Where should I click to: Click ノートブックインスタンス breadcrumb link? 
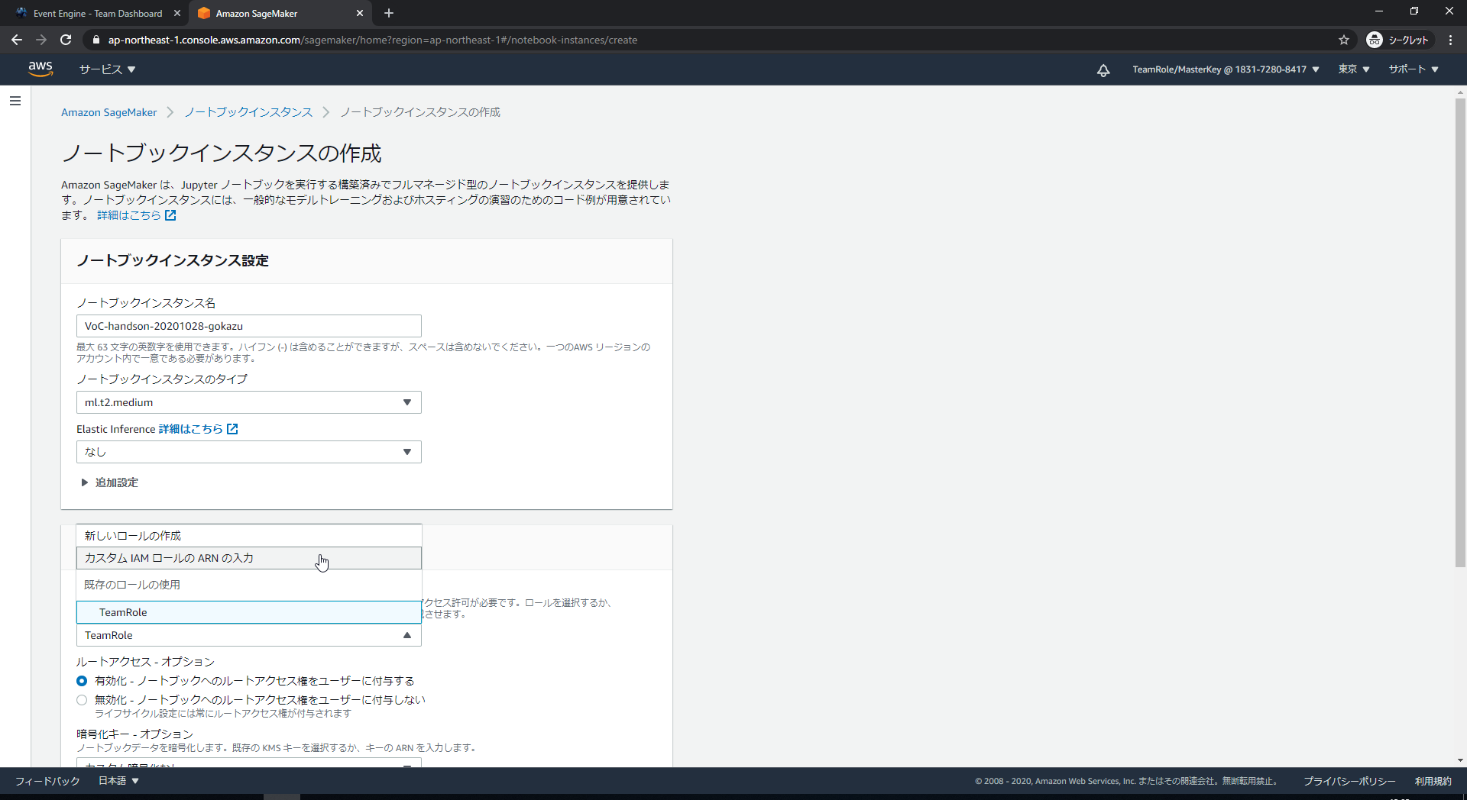pyautogui.click(x=248, y=112)
